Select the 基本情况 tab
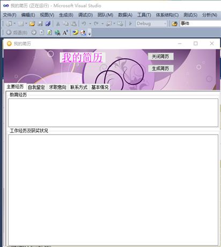This screenshot has width=221, height=247. coord(100,87)
